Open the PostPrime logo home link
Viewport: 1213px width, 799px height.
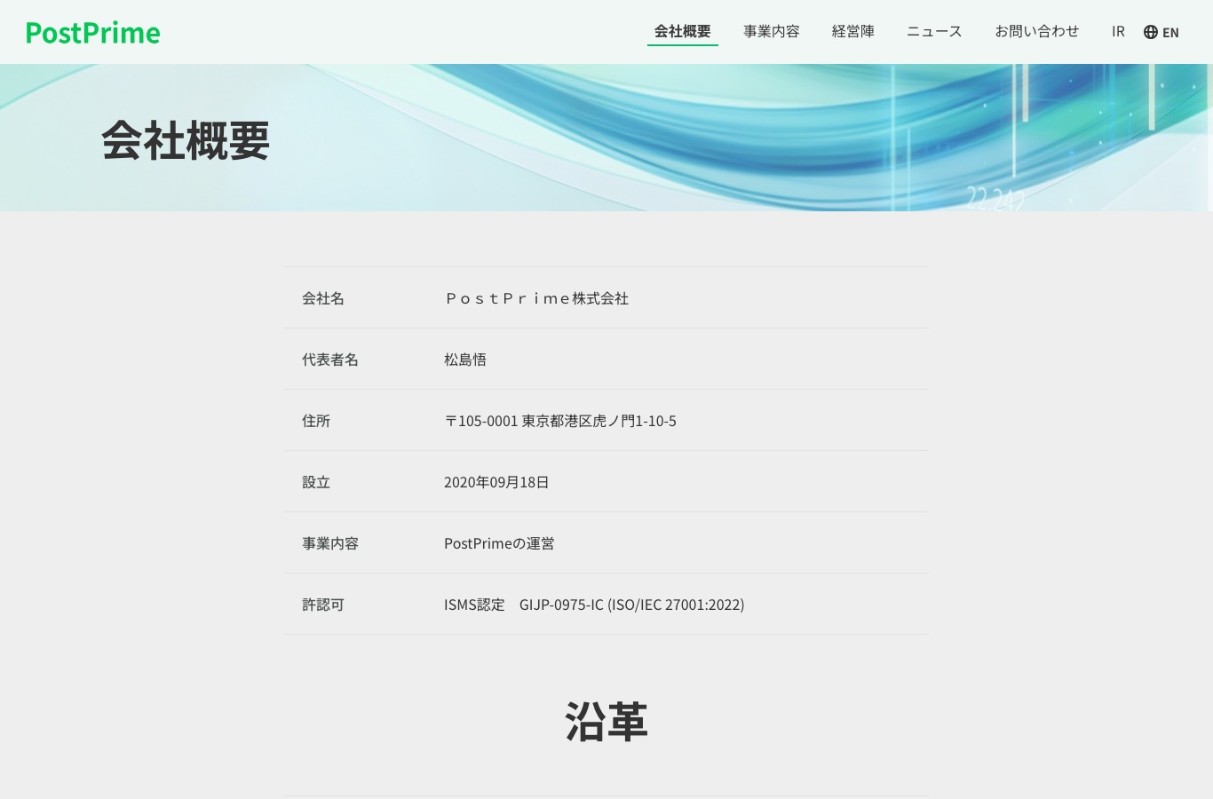[x=93, y=33]
